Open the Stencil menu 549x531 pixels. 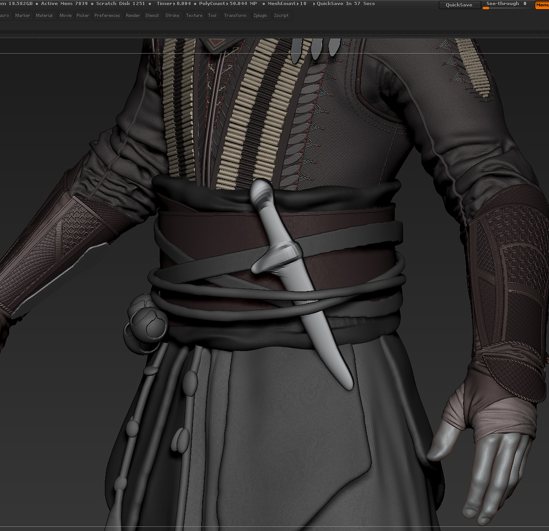(152, 16)
